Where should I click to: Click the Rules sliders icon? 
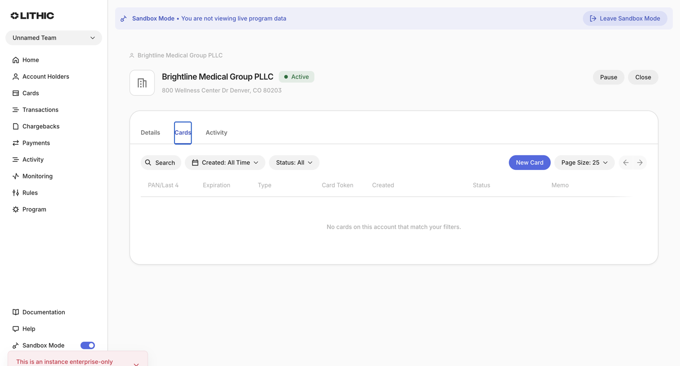16,193
